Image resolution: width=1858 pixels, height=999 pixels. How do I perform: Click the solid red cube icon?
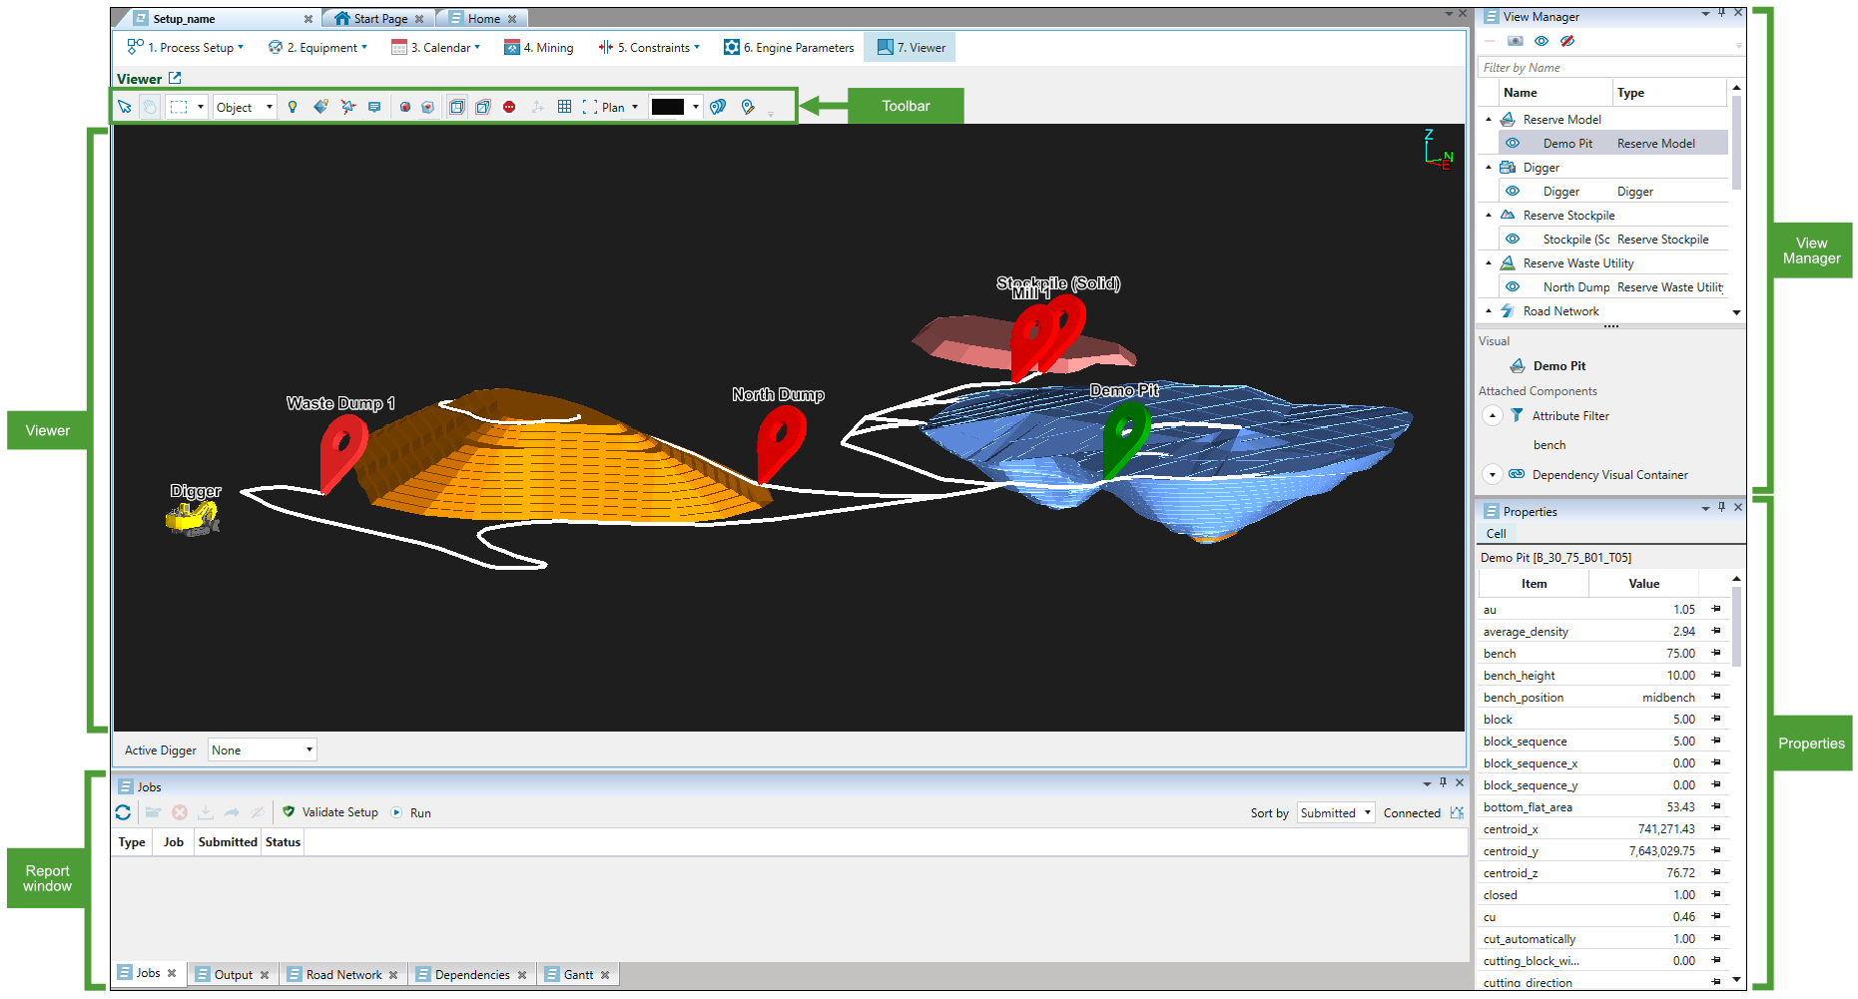405,107
